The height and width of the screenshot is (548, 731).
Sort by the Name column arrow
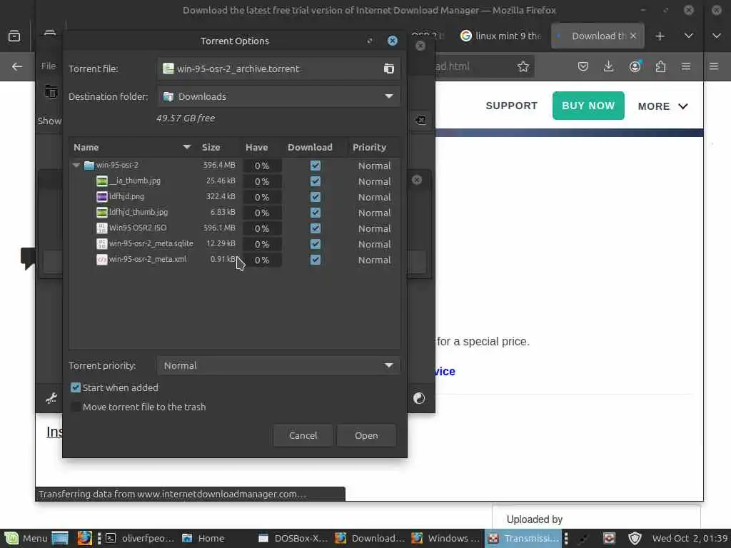[186, 147]
